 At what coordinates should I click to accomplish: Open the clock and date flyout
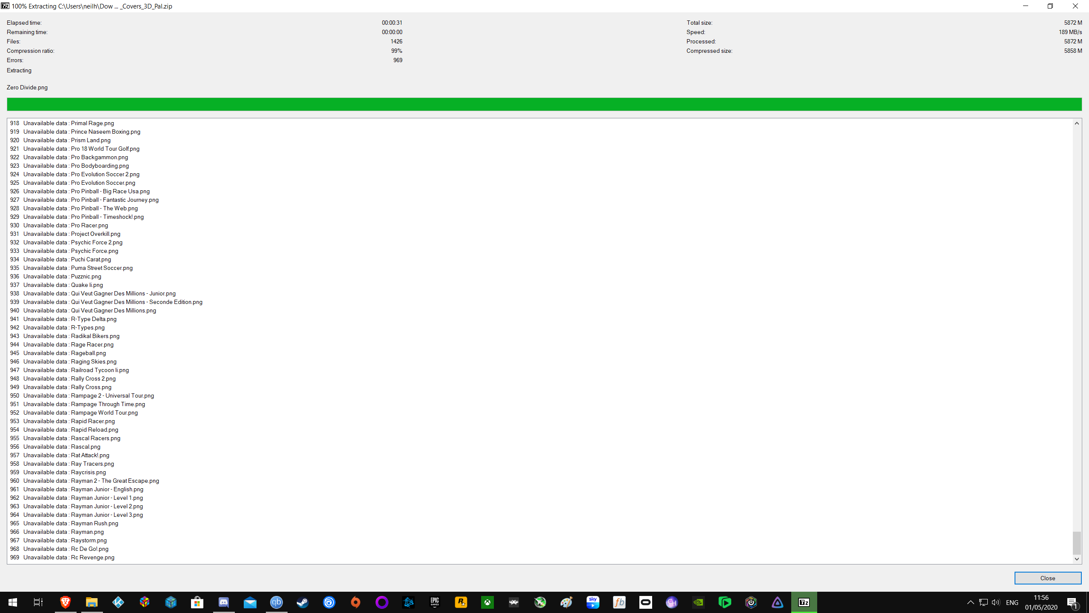click(x=1041, y=602)
